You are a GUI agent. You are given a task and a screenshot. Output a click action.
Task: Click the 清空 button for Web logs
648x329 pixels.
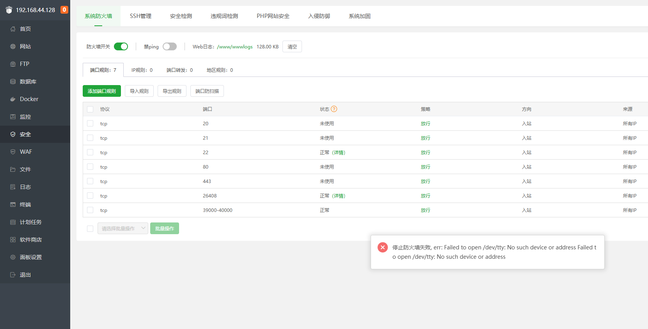click(292, 46)
